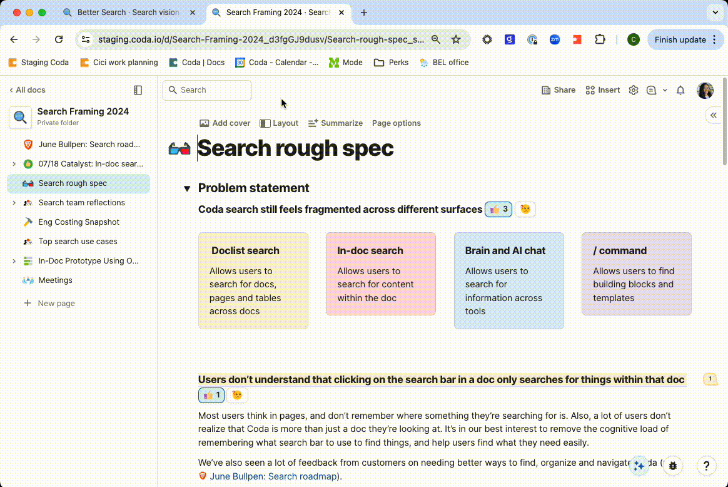Click the Search Framing 2024 doc icon
Viewport: 728px width, 487px height.
pyautogui.click(x=20, y=117)
